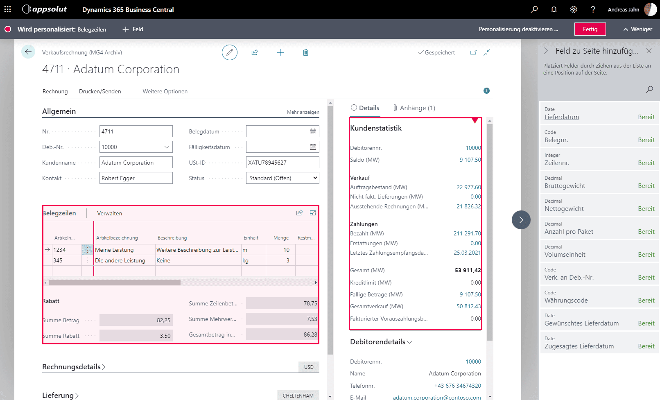660x400 pixels.
Task: Click Mehr anzeigen link
Action: click(303, 112)
